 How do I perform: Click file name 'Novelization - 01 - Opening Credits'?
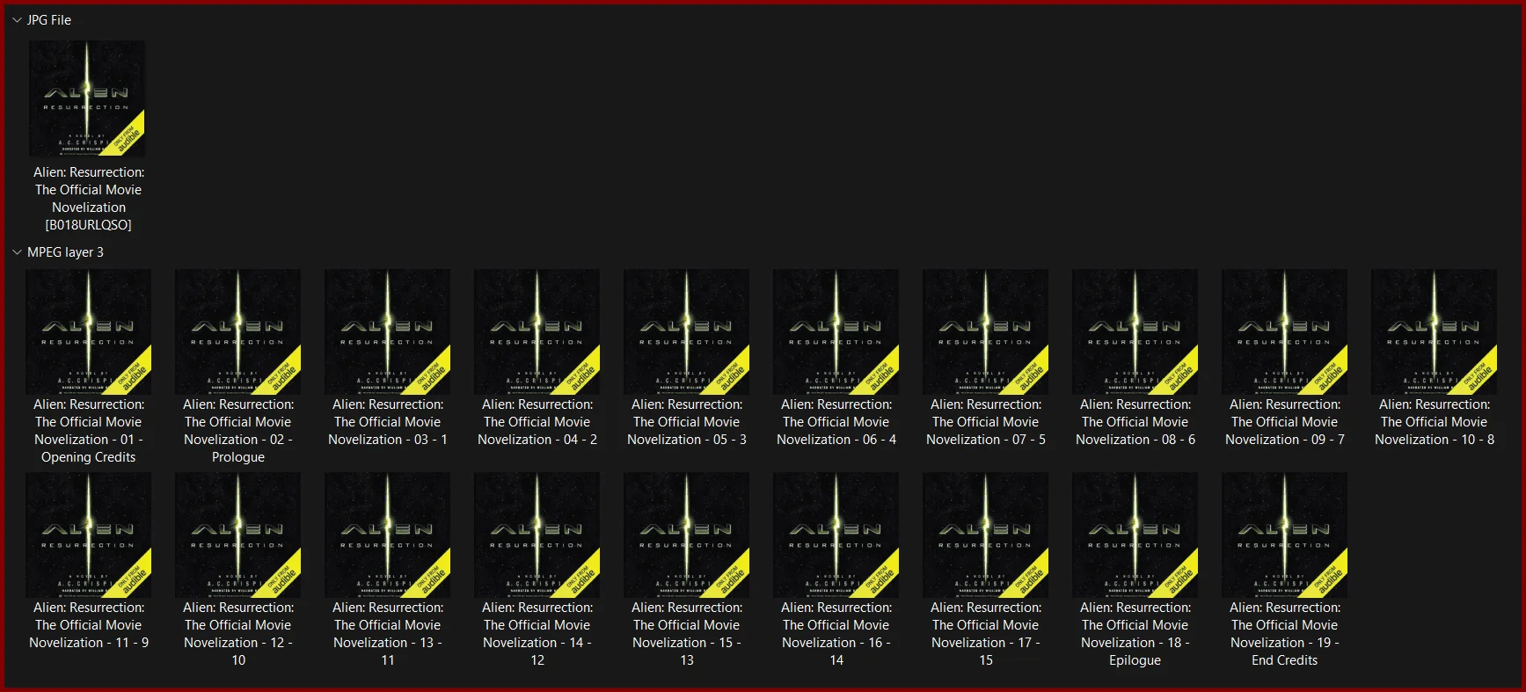(x=89, y=431)
